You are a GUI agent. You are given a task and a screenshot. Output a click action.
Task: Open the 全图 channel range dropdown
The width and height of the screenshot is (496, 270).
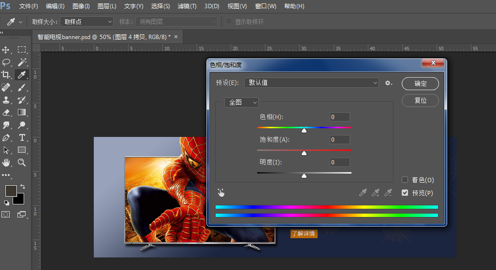tap(241, 102)
